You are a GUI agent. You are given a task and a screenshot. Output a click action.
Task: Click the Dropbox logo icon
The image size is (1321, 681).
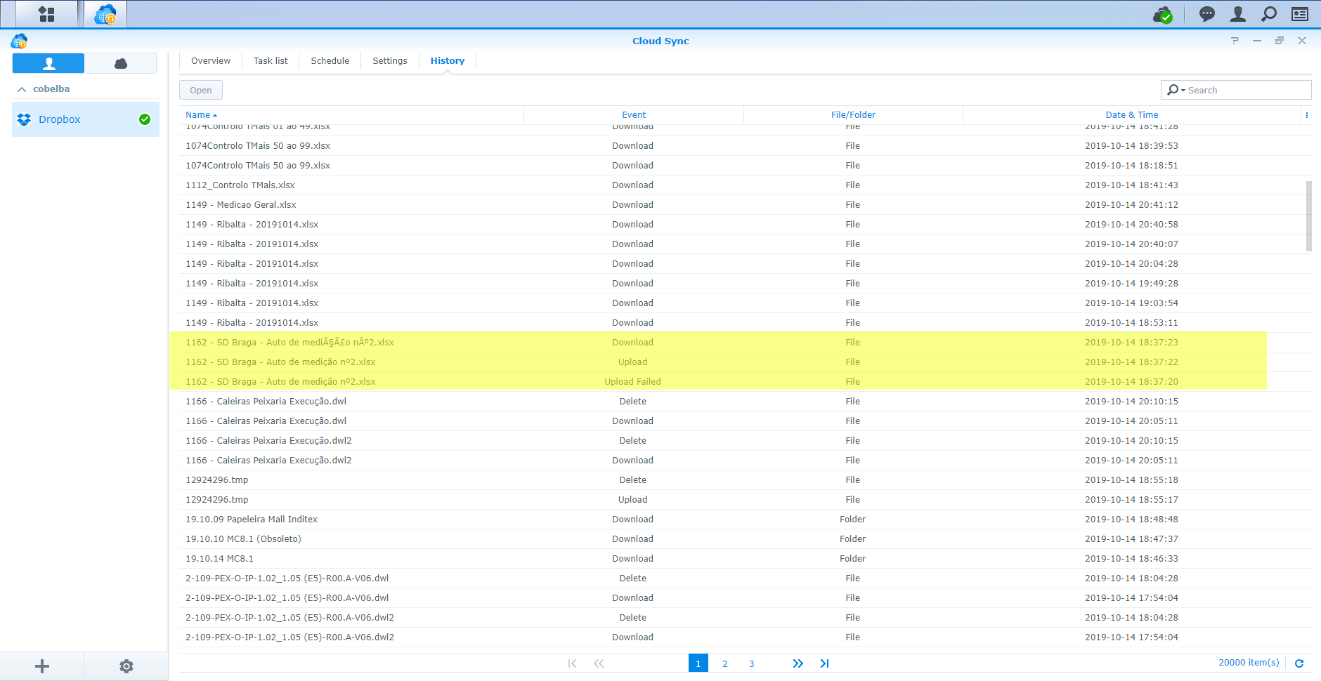[24, 119]
